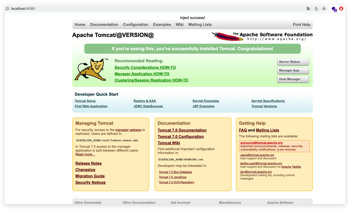Click the Manager App button
This screenshot has height=209, width=350.
point(293,71)
